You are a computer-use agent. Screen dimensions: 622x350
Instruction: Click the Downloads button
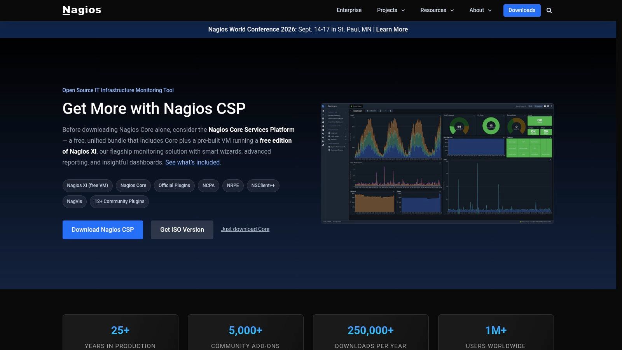tap(522, 10)
